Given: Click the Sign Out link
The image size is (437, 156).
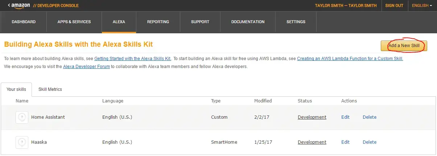Looking at the screenshot, I should [x=394, y=5].
